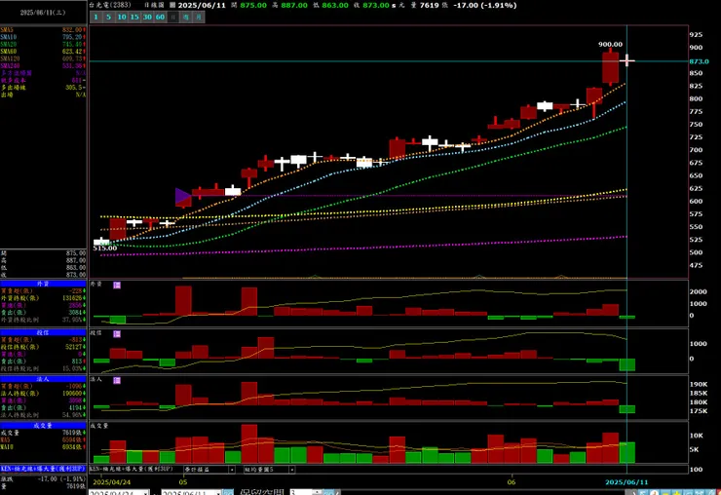Click the 05 month marker on time axis
This screenshot has width=721, height=495.
(183, 482)
